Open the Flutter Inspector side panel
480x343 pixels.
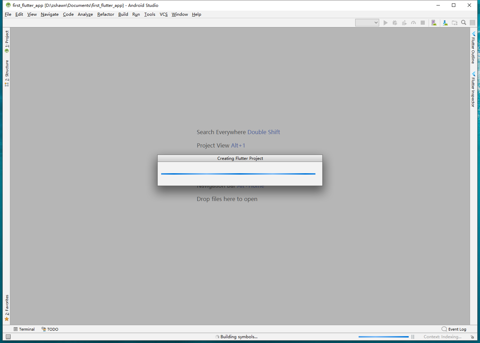(473, 89)
